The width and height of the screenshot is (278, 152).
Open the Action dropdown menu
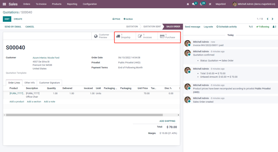[128, 19]
